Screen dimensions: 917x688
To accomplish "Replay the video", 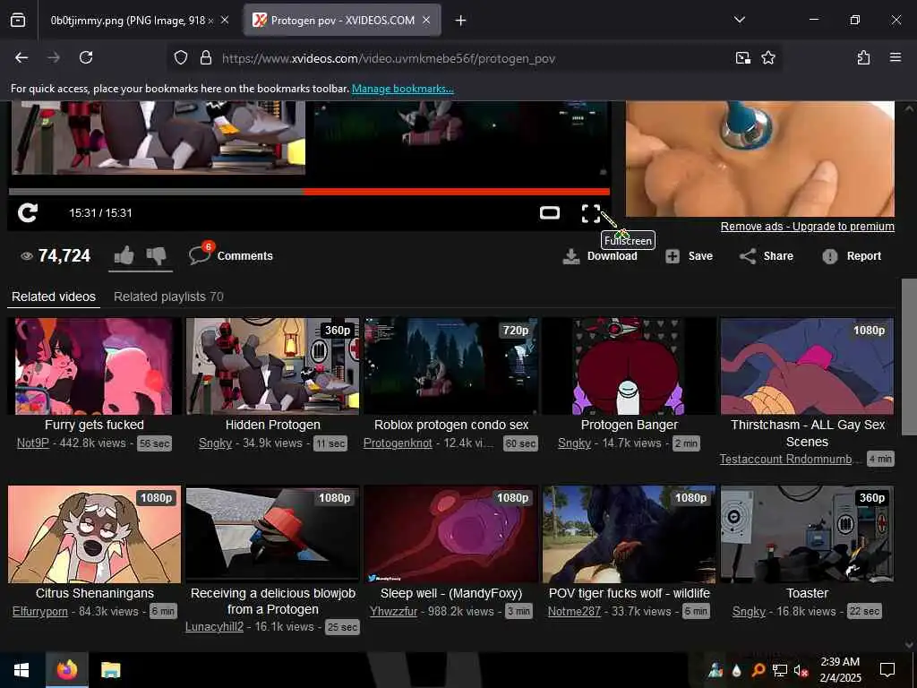I will click(x=28, y=213).
